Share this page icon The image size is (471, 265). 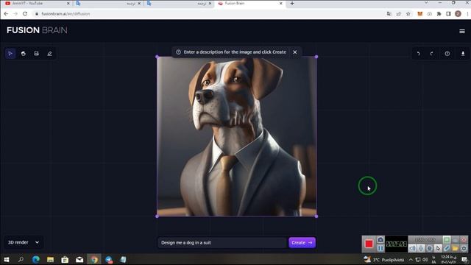click(399, 14)
